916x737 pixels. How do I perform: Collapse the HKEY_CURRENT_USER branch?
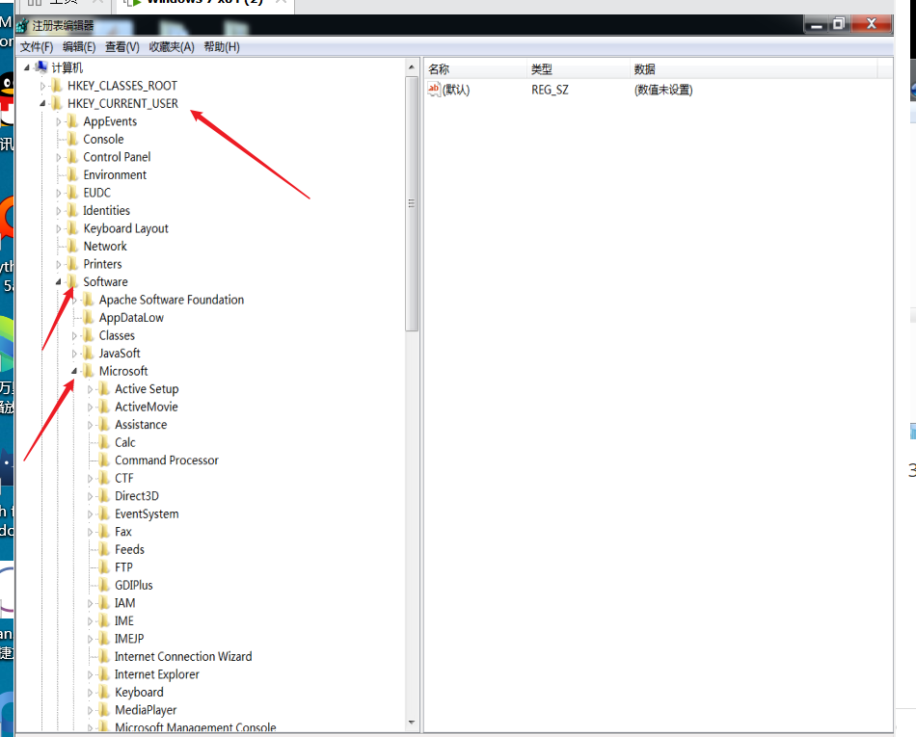coord(42,103)
